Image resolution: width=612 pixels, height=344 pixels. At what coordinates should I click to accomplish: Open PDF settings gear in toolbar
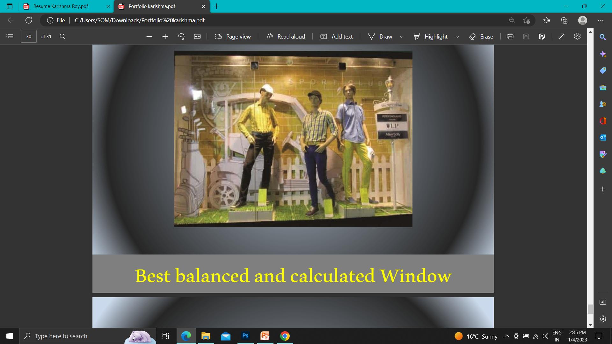577,36
